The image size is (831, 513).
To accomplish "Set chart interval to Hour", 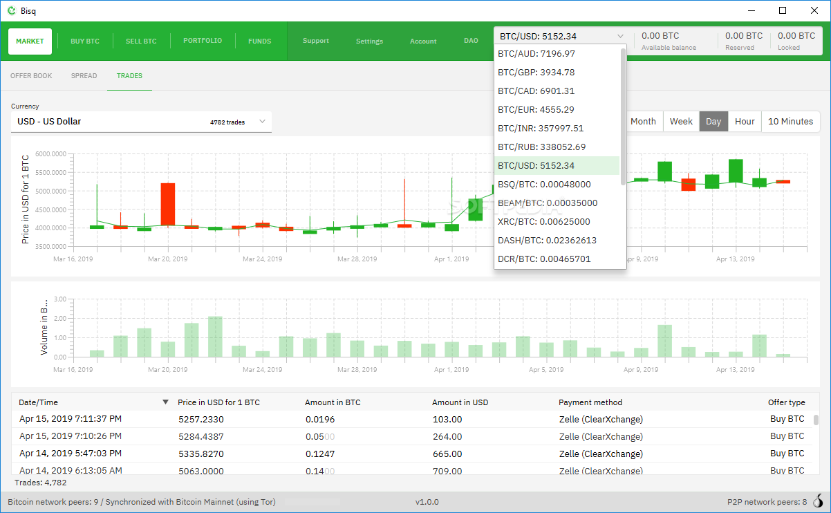I will [x=745, y=121].
